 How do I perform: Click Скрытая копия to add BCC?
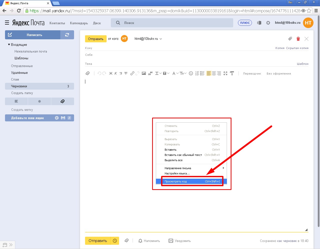pyautogui.click(x=297, y=48)
